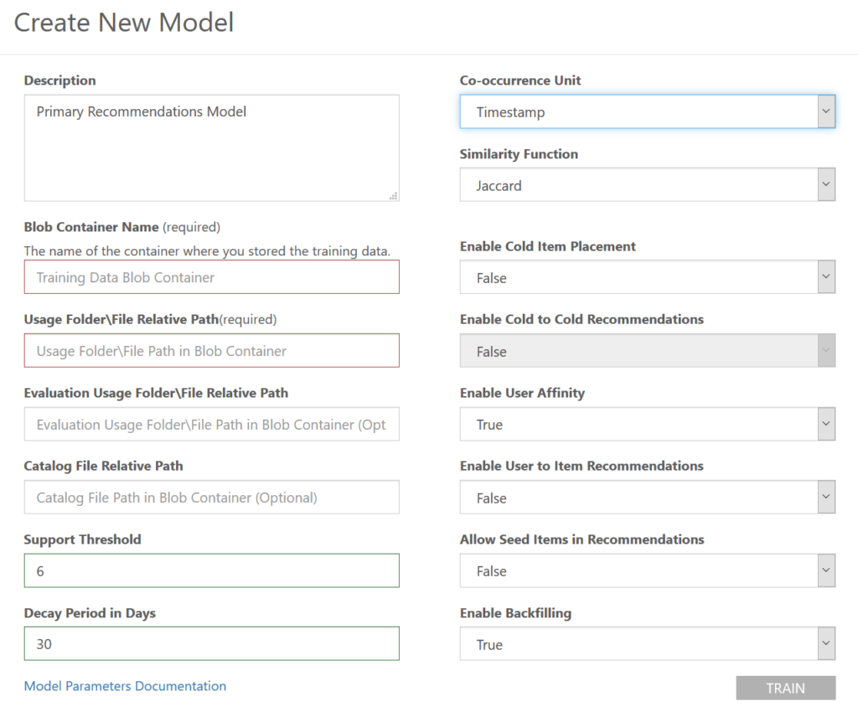The width and height of the screenshot is (858, 712).
Task: Click the Enable Backfilling dropdown arrow
Action: tap(828, 643)
